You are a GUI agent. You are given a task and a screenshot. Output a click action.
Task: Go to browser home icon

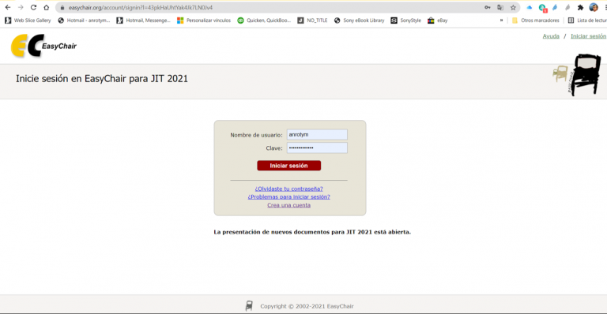[x=47, y=7]
